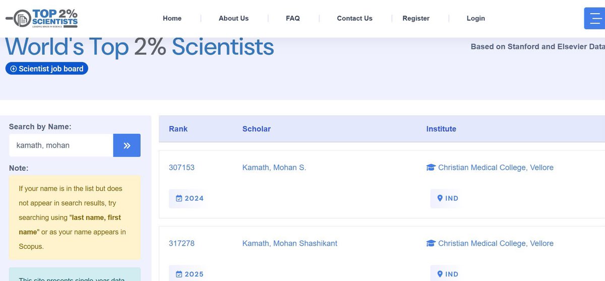This screenshot has width=605, height=281.
Task: Open the FAQ menu item
Action: coord(293,18)
